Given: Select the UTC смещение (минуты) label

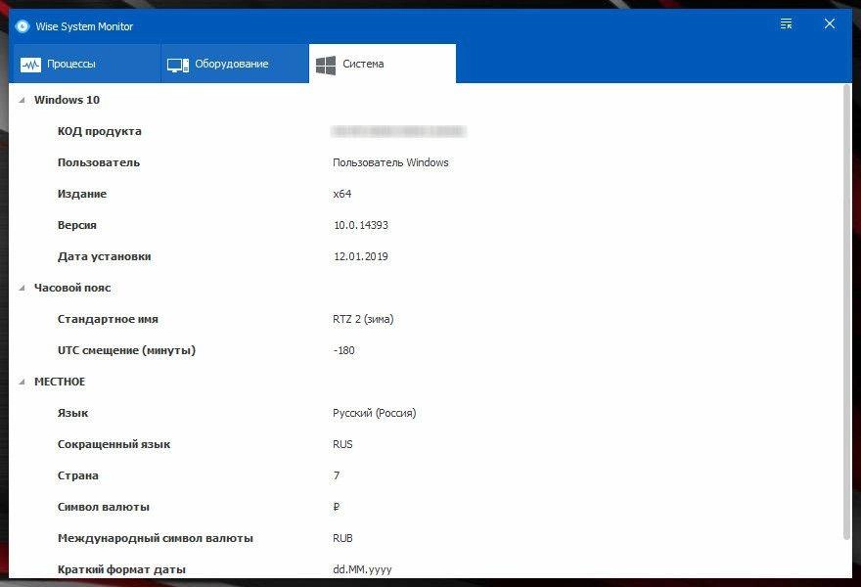Looking at the screenshot, I should pos(126,350).
